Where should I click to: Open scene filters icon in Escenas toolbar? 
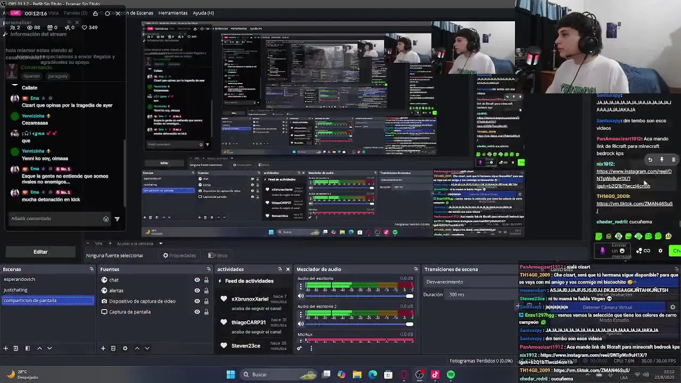[x=28, y=348]
